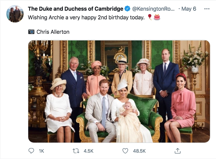Click the 48.5K likes count
216x159 pixels.
(139, 151)
